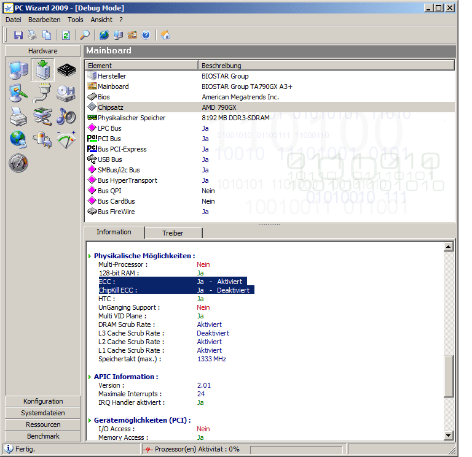Image resolution: width=472 pixels, height=457 pixels.
Task: Select the Bus PCI-Express row
Action: [x=270, y=149]
